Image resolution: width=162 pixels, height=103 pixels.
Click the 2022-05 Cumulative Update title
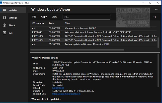tap(111, 40)
